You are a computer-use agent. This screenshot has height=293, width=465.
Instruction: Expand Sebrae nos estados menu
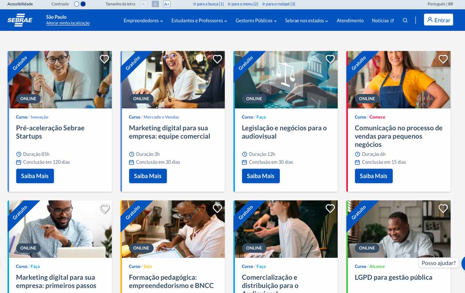point(306,21)
